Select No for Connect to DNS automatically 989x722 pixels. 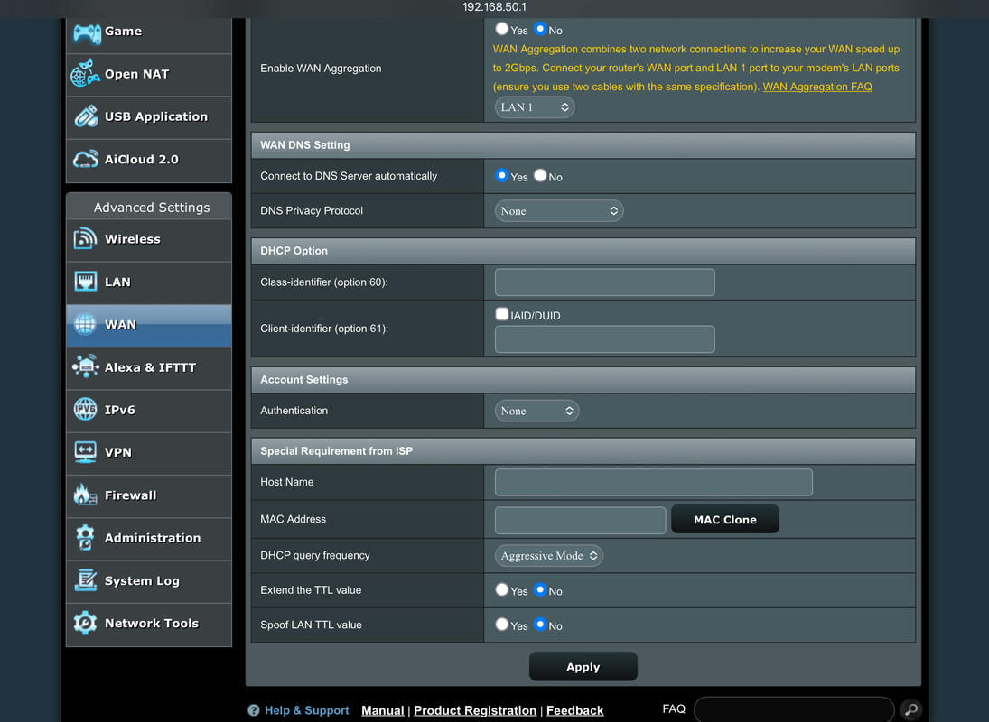(x=540, y=176)
